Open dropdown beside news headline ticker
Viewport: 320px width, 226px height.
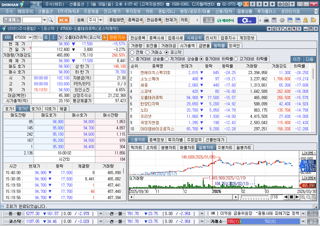tap(303, 213)
